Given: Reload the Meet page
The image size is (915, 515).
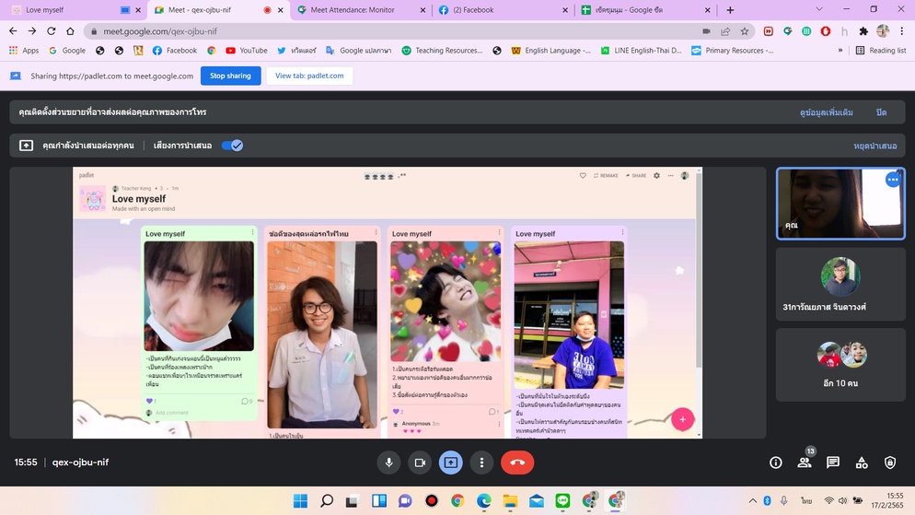Looking at the screenshot, I should [x=52, y=31].
